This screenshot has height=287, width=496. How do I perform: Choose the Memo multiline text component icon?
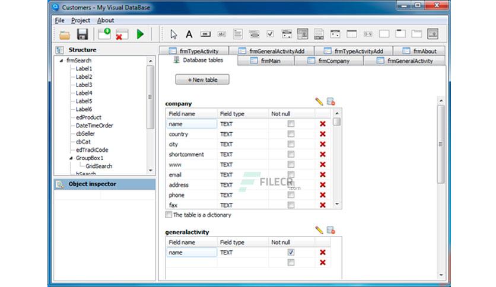point(237,34)
